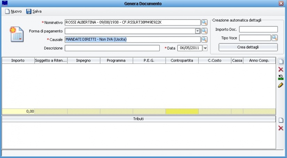Delete detail row red X icon

281,70
